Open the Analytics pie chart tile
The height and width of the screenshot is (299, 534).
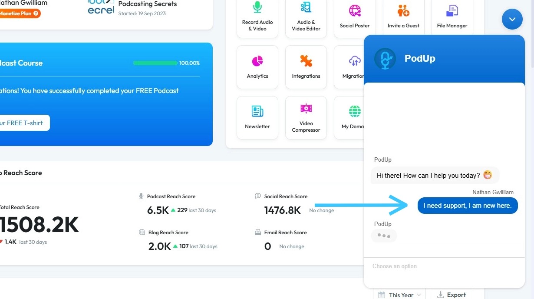[257, 67]
